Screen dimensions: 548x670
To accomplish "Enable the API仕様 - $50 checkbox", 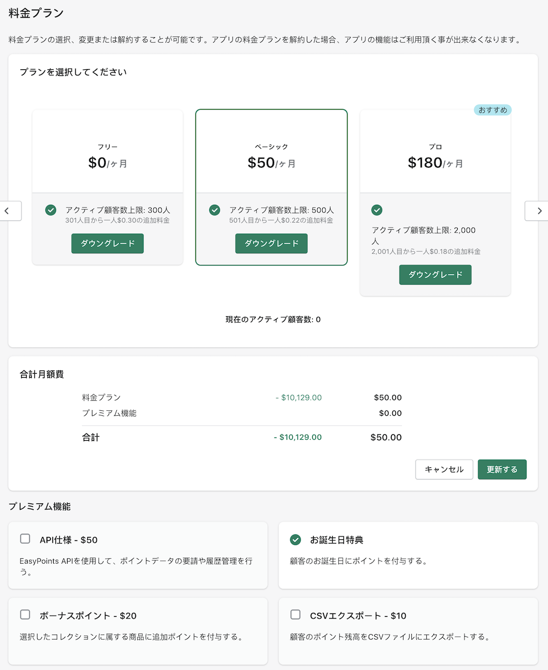I will click(x=24, y=538).
